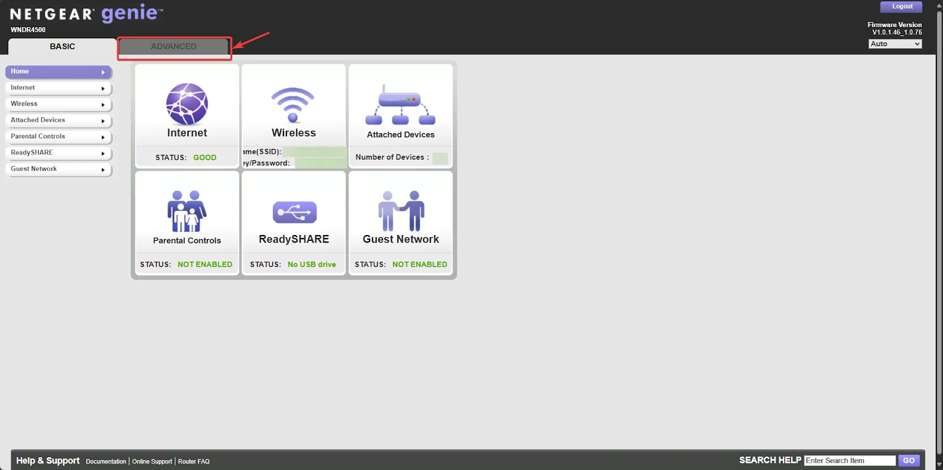Select Parental Controls in the sidebar
This screenshot has width=943, height=470.
(58, 137)
